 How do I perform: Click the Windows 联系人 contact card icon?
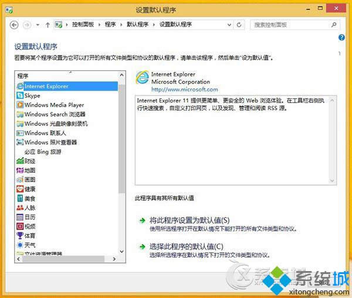[20, 133]
